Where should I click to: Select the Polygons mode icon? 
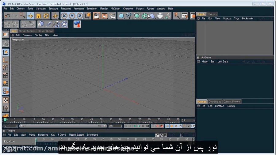click(x=6, y=83)
